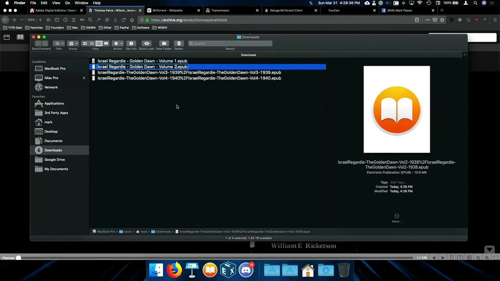Viewport: 500px width, 281px height.
Task: Open the Path dropdown in the Finder toolbar
Action: click(59, 43)
